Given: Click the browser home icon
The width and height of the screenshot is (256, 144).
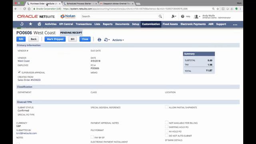Looking at the screenshot, I should click(29, 9).
